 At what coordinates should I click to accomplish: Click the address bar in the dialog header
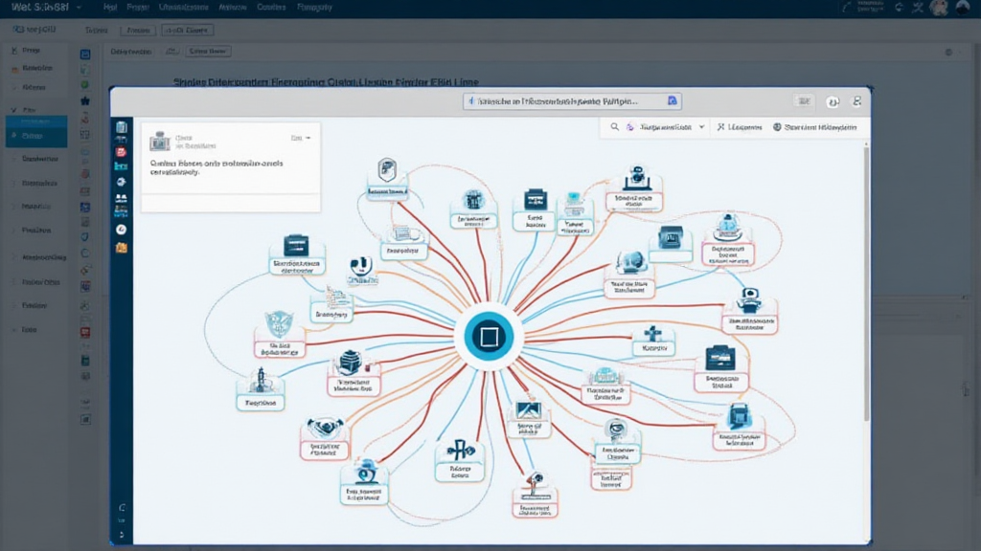click(x=565, y=100)
